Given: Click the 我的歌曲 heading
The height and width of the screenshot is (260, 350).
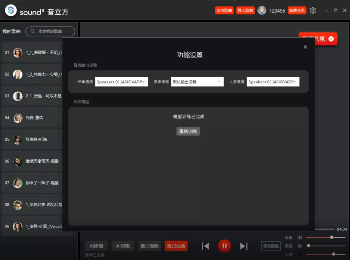Looking at the screenshot, I should [x=11, y=31].
